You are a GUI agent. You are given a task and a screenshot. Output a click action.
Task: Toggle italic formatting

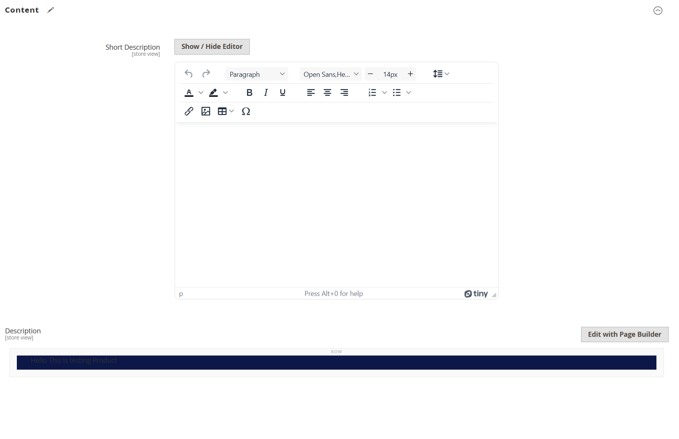point(266,92)
